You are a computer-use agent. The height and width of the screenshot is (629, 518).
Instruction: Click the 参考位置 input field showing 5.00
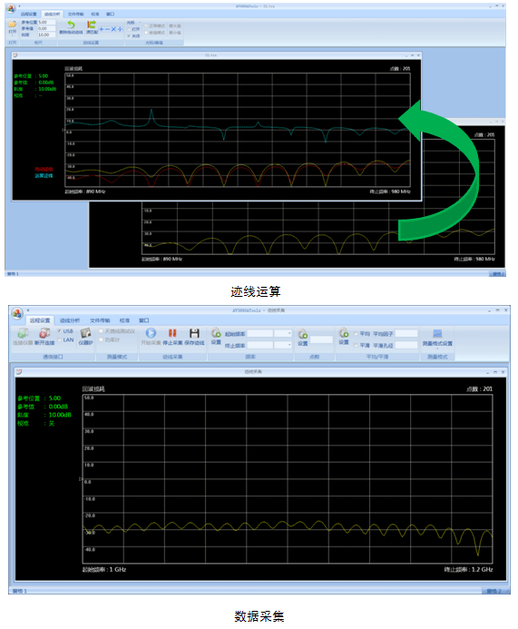pos(46,23)
